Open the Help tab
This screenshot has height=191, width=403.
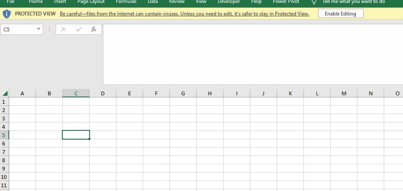tap(256, 2)
